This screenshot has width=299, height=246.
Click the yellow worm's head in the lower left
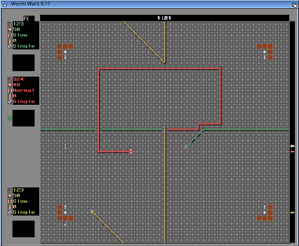click(x=92, y=212)
